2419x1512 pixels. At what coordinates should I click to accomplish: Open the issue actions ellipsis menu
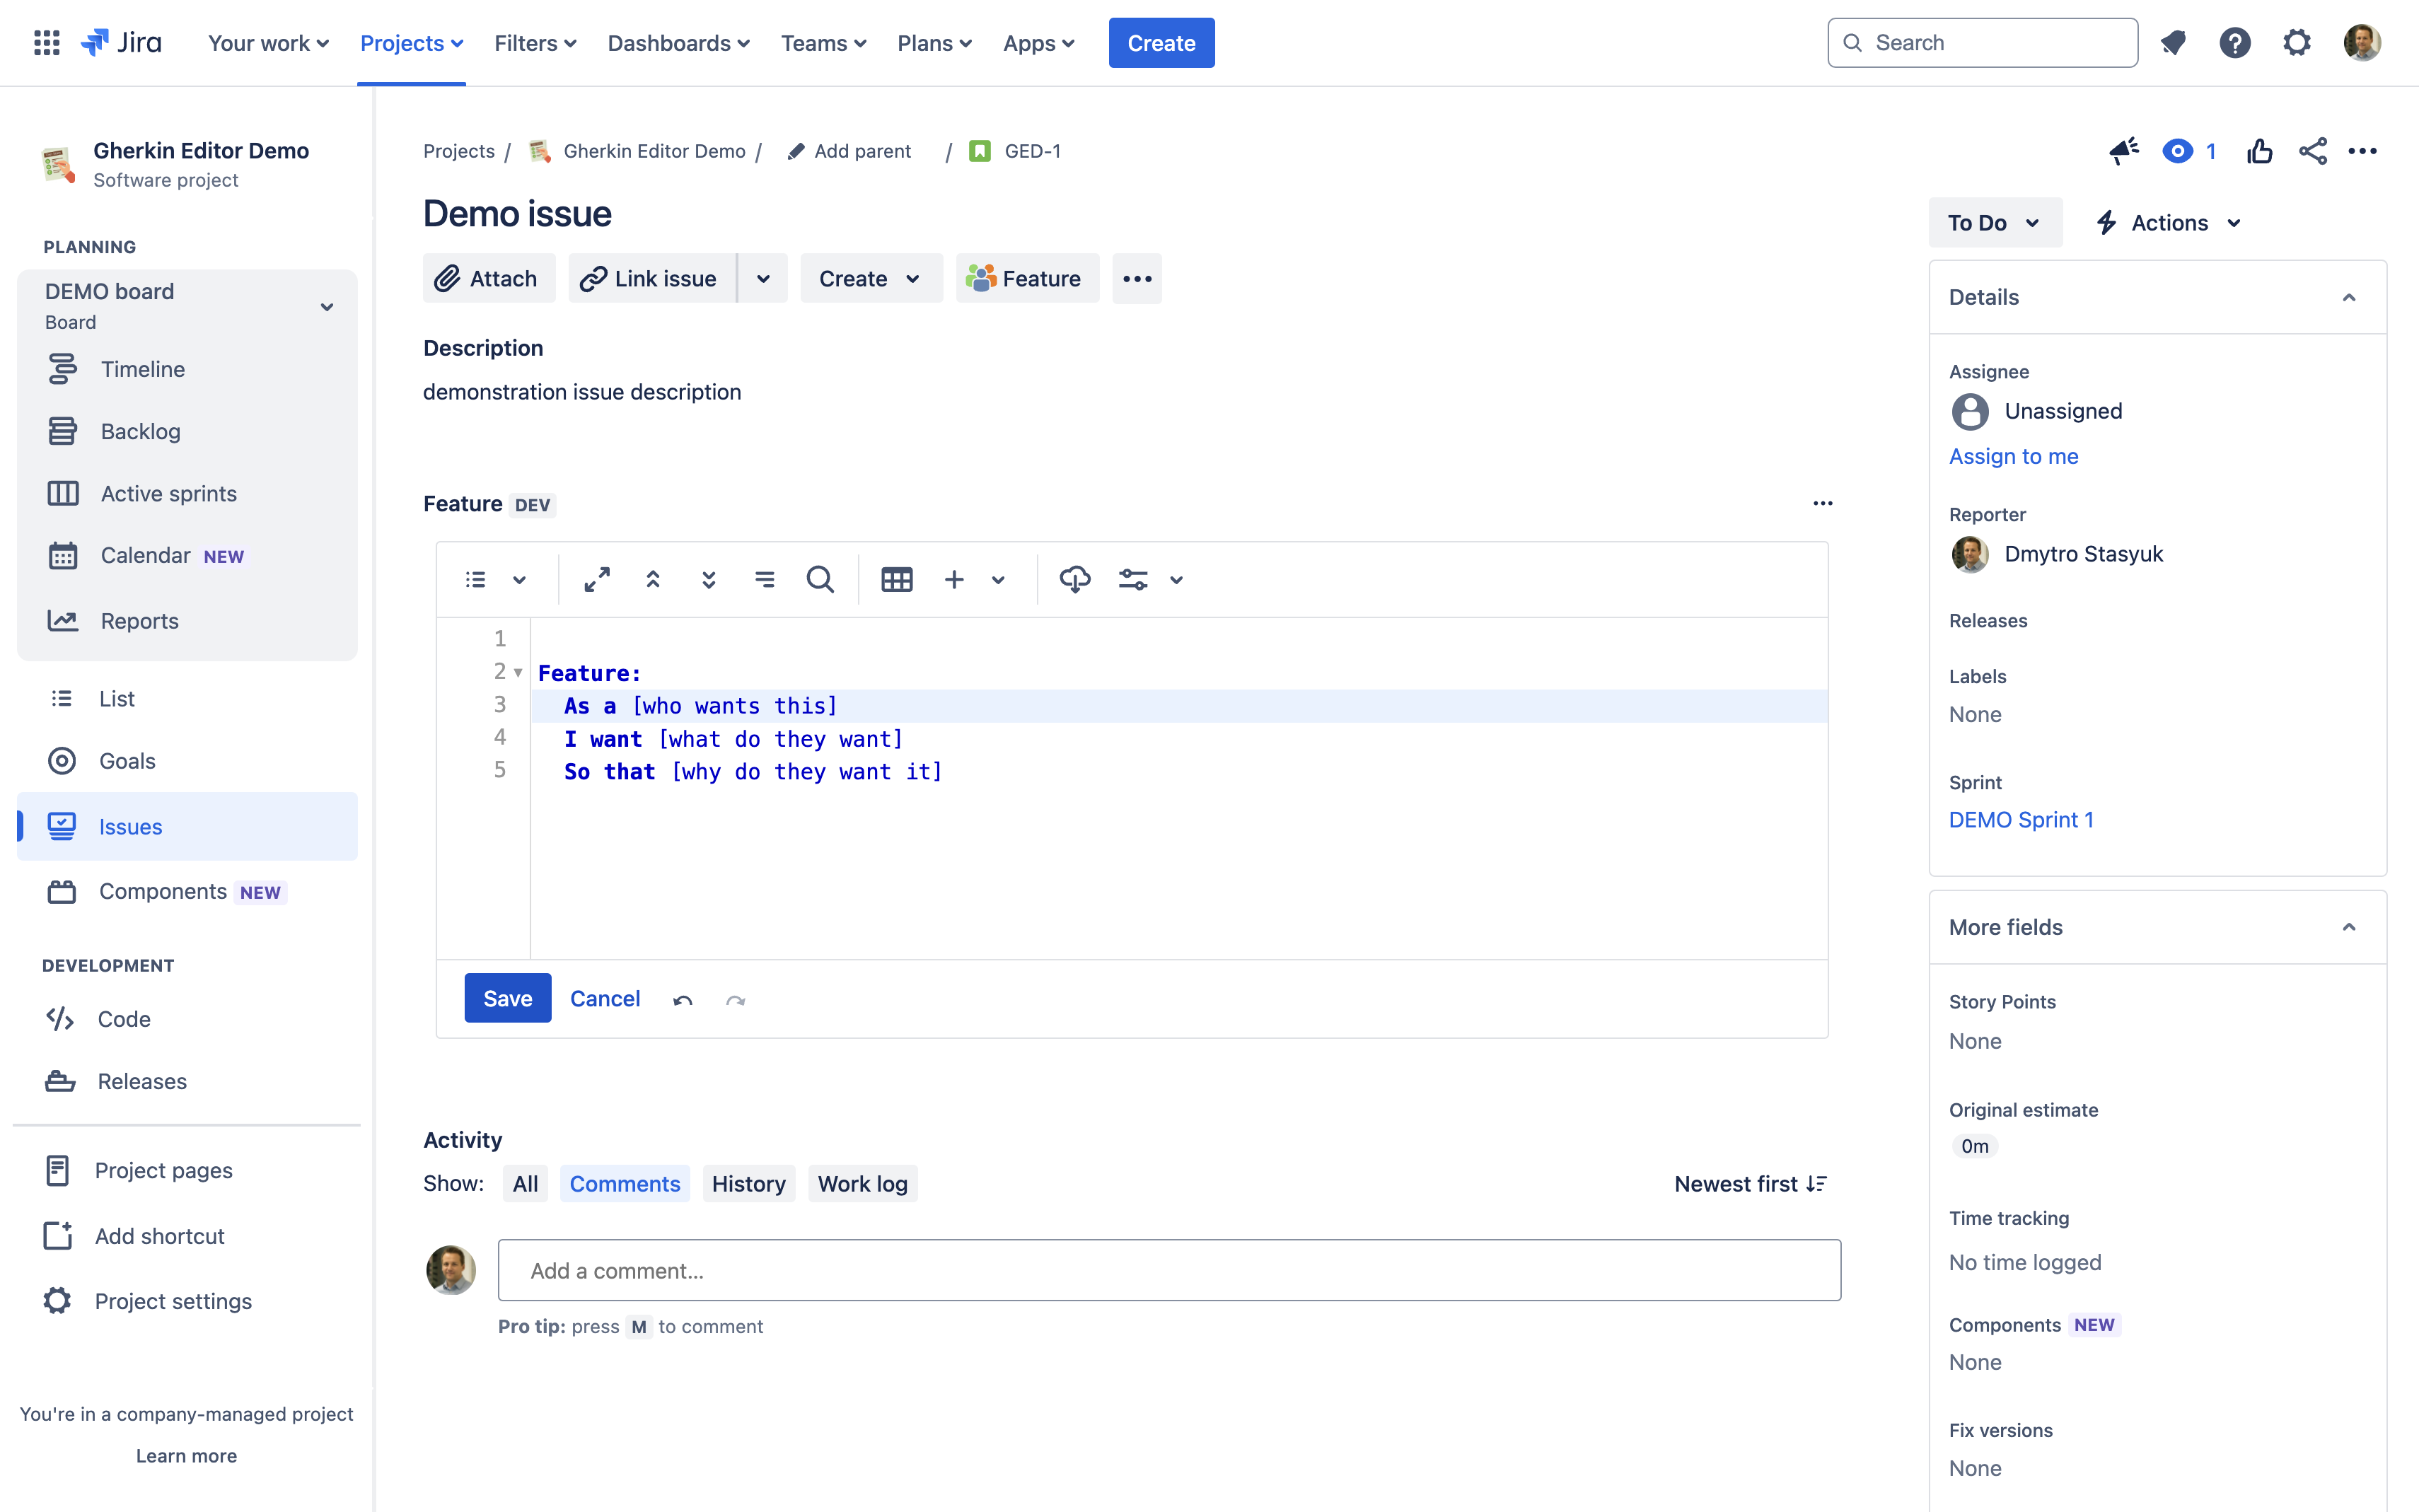[2362, 151]
